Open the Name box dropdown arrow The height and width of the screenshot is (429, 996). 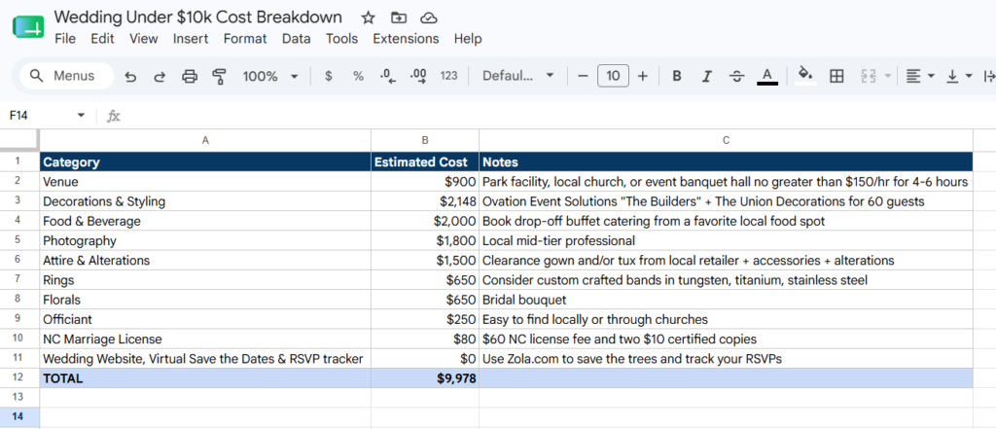click(x=81, y=116)
